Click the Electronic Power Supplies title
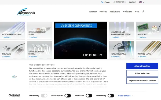 36,53
